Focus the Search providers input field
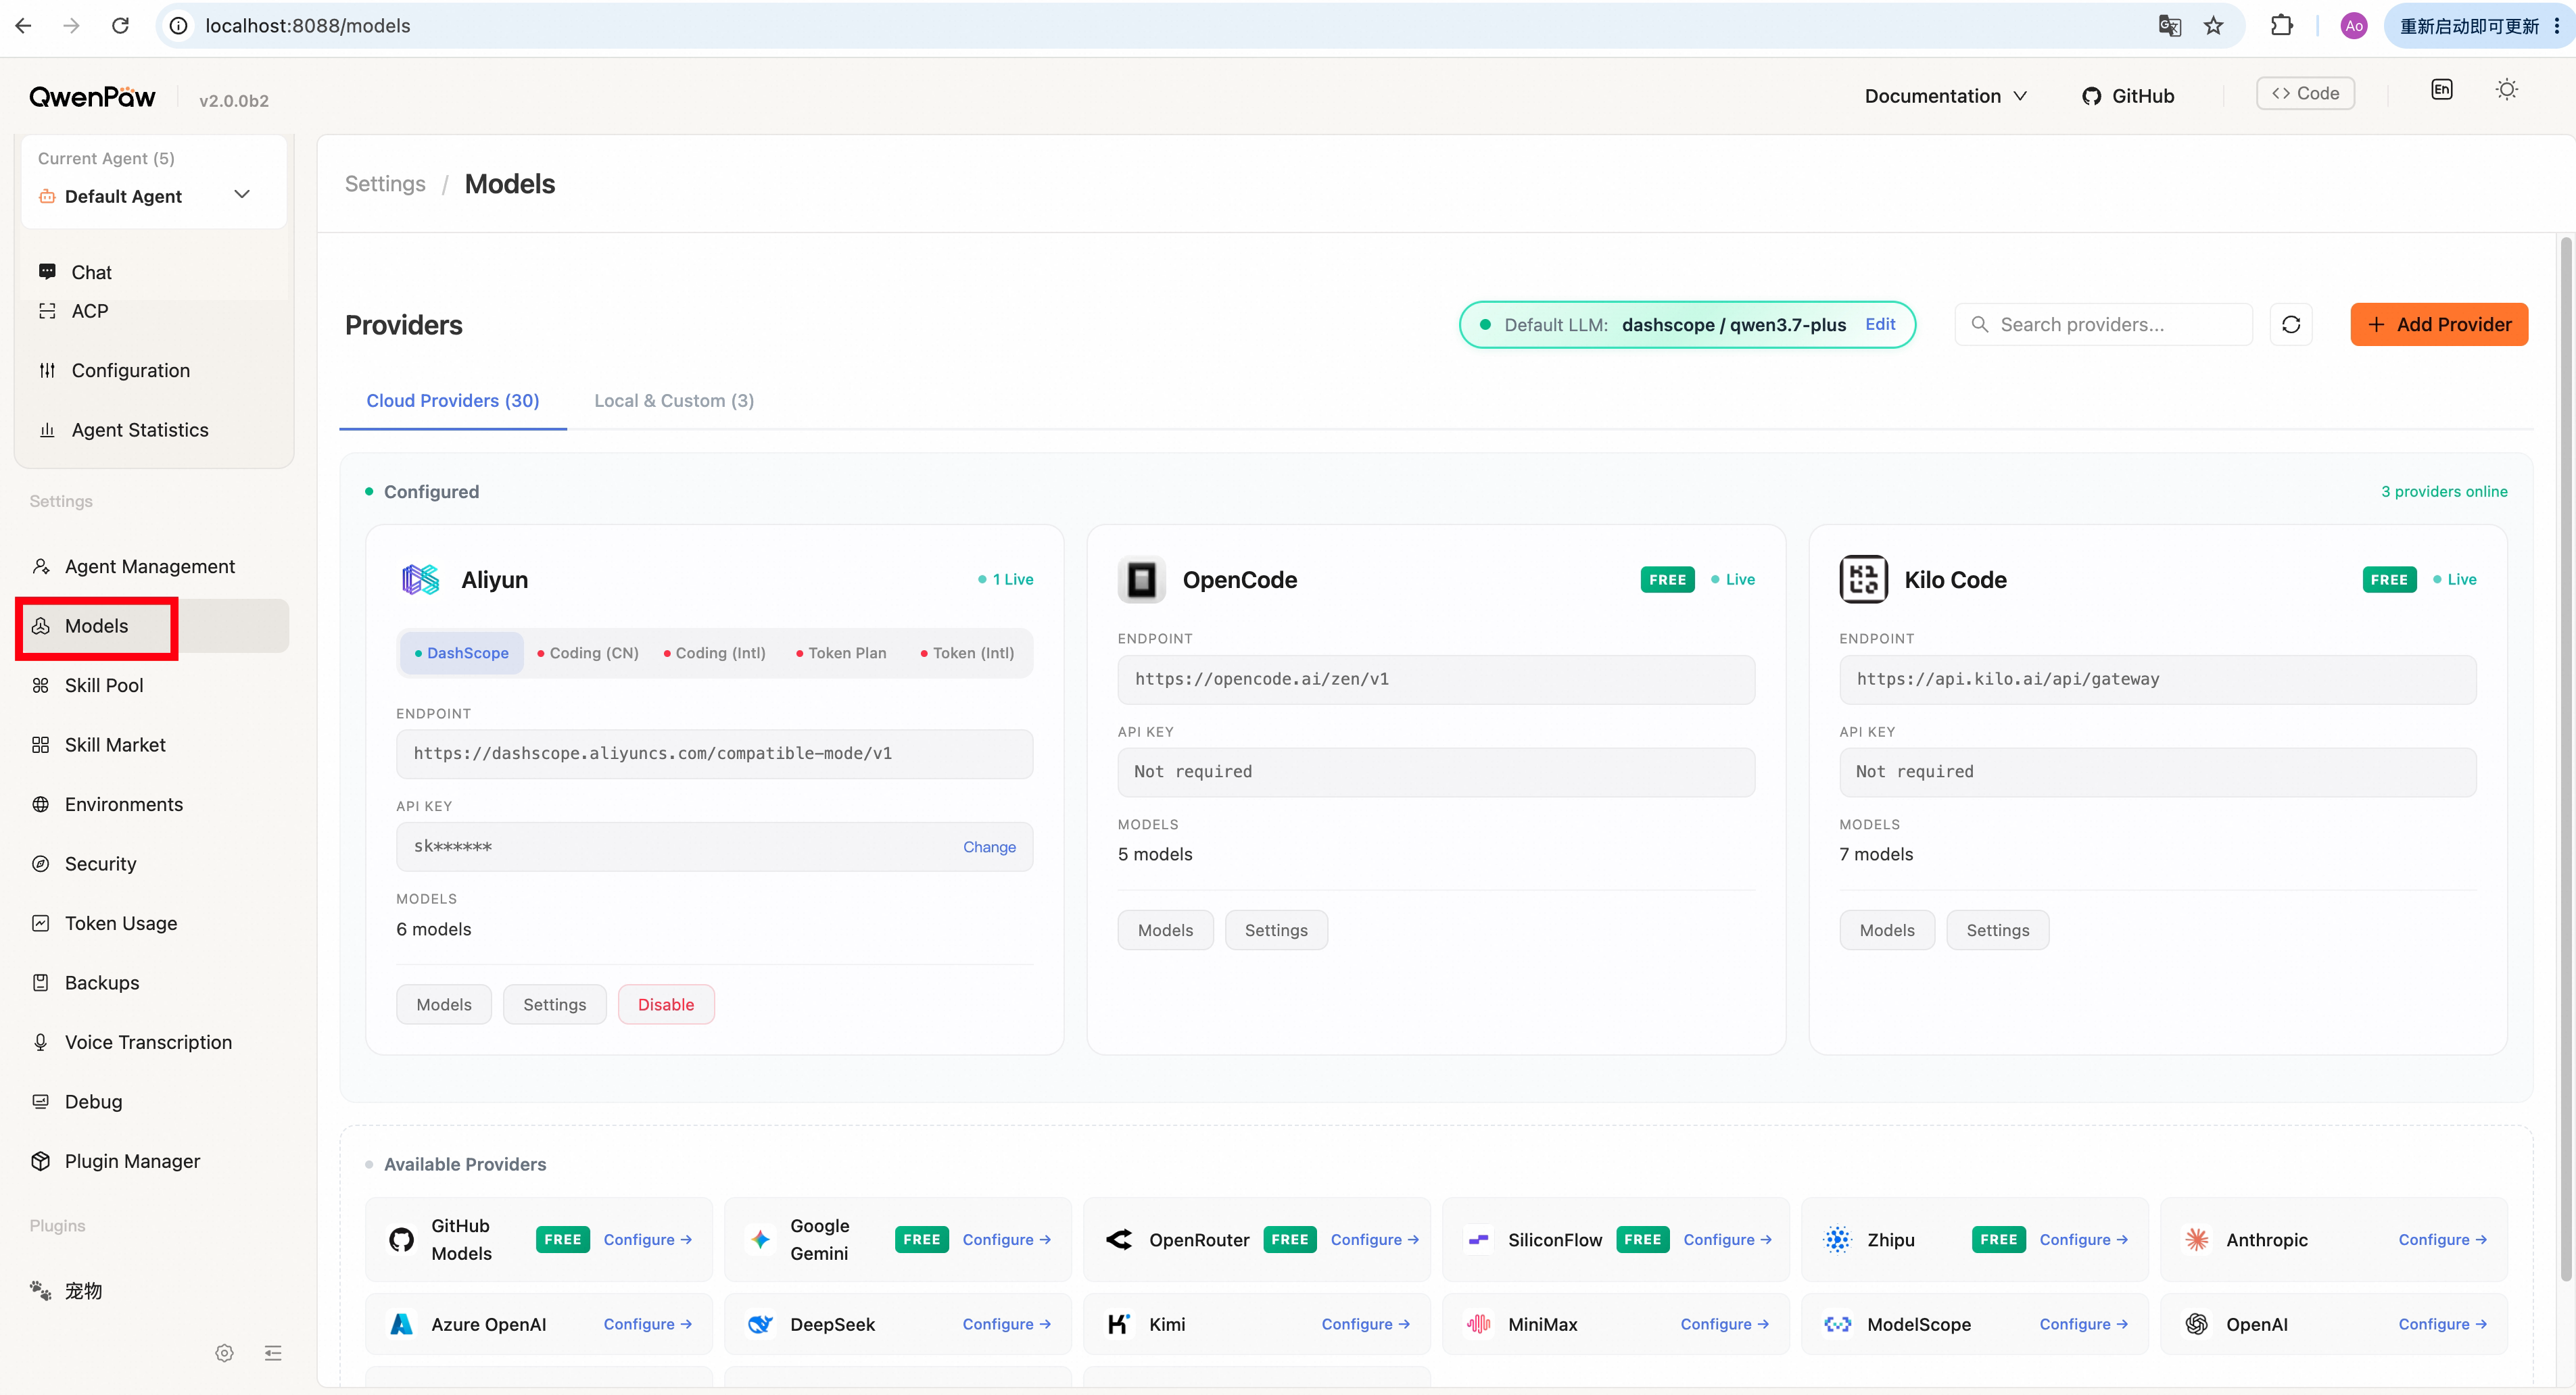 click(x=2103, y=325)
